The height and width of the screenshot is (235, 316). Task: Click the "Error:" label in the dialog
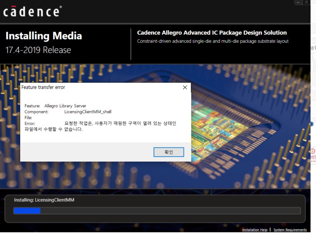click(x=30, y=124)
